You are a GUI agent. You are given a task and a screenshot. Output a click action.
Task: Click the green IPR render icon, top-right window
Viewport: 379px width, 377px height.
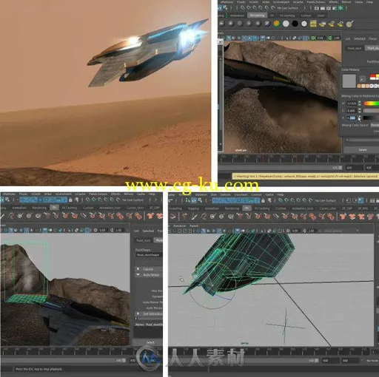[341, 8]
